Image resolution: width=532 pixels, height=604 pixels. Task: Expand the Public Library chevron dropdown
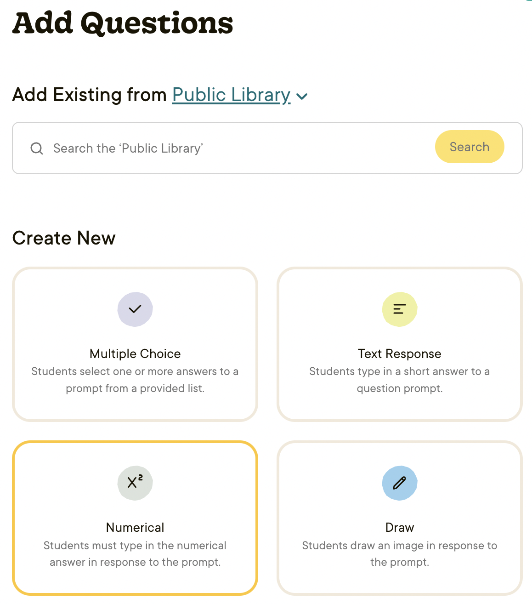[x=302, y=96]
